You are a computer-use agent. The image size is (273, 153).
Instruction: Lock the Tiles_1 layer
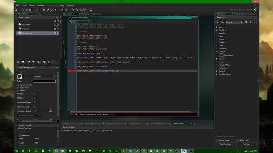[58, 29]
